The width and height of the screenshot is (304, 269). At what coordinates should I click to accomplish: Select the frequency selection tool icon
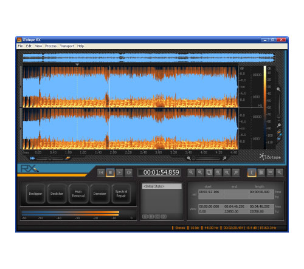coord(270,172)
